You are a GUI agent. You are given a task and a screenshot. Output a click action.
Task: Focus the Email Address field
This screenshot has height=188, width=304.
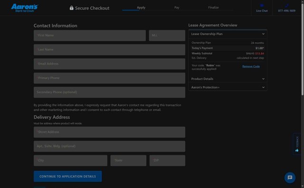[x=109, y=64]
